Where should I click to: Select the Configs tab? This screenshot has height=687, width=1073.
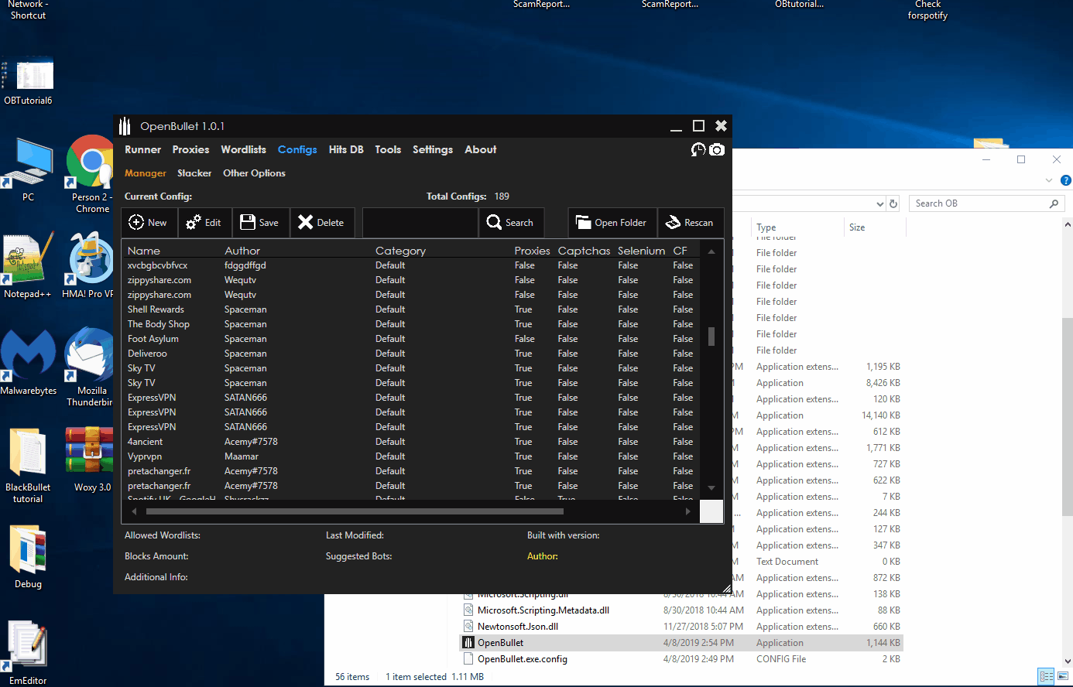[x=297, y=150]
